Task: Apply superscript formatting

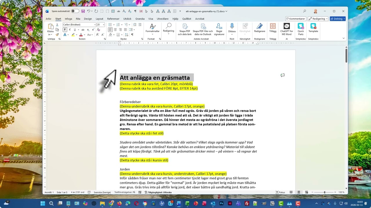Action: click(93, 29)
